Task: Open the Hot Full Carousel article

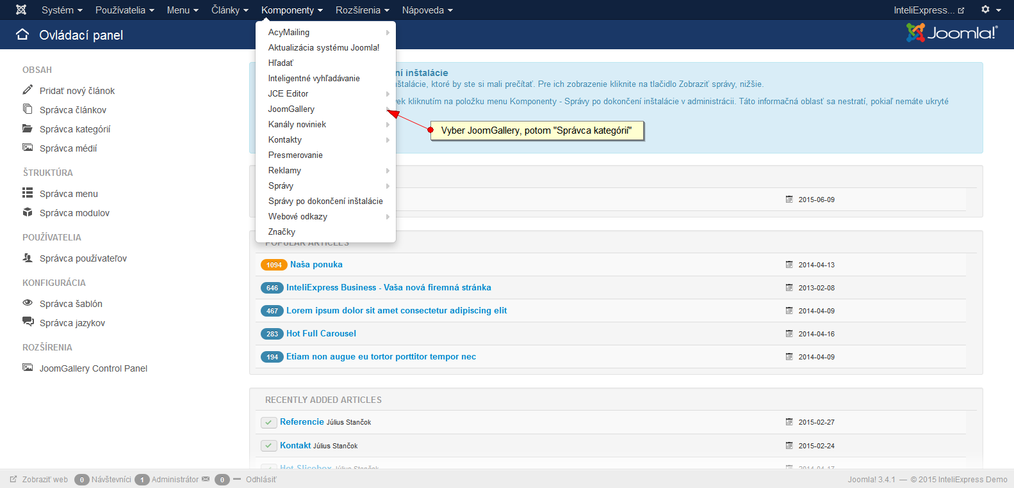Action: [x=321, y=333]
